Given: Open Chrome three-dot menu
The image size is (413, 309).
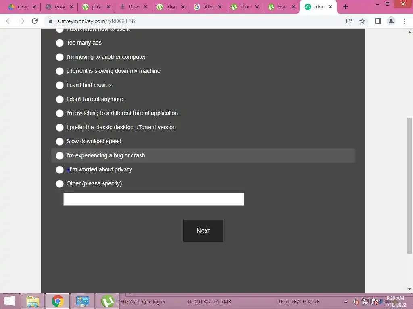Looking at the screenshot, I should tap(404, 21).
